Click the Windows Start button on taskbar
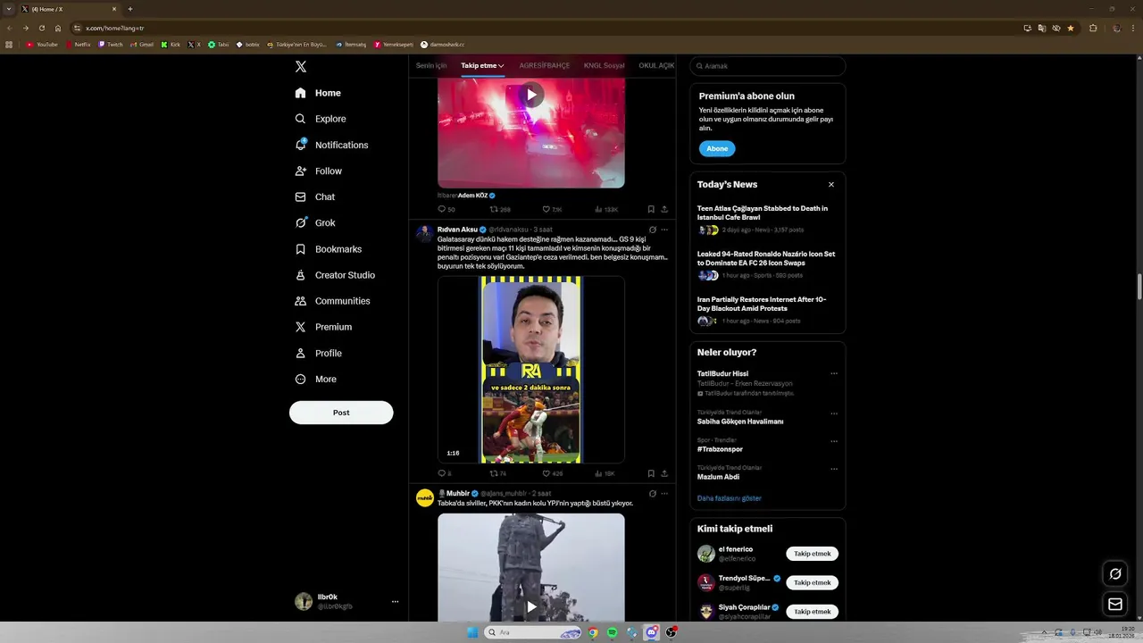 click(x=472, y=632)
